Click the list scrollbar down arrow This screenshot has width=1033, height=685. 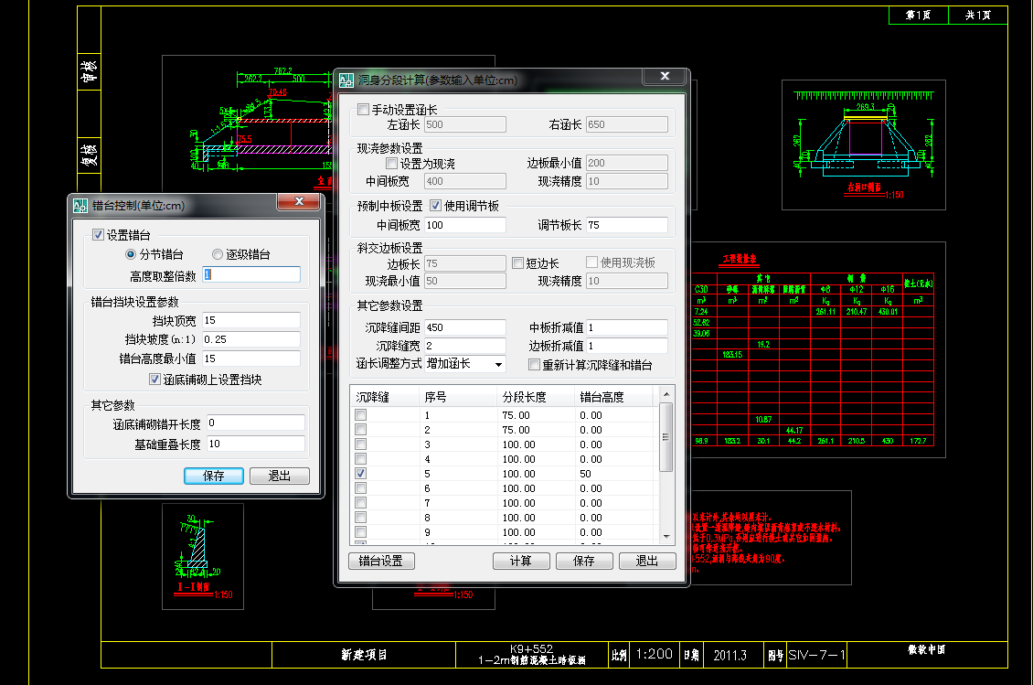click(x=666, y=537)
